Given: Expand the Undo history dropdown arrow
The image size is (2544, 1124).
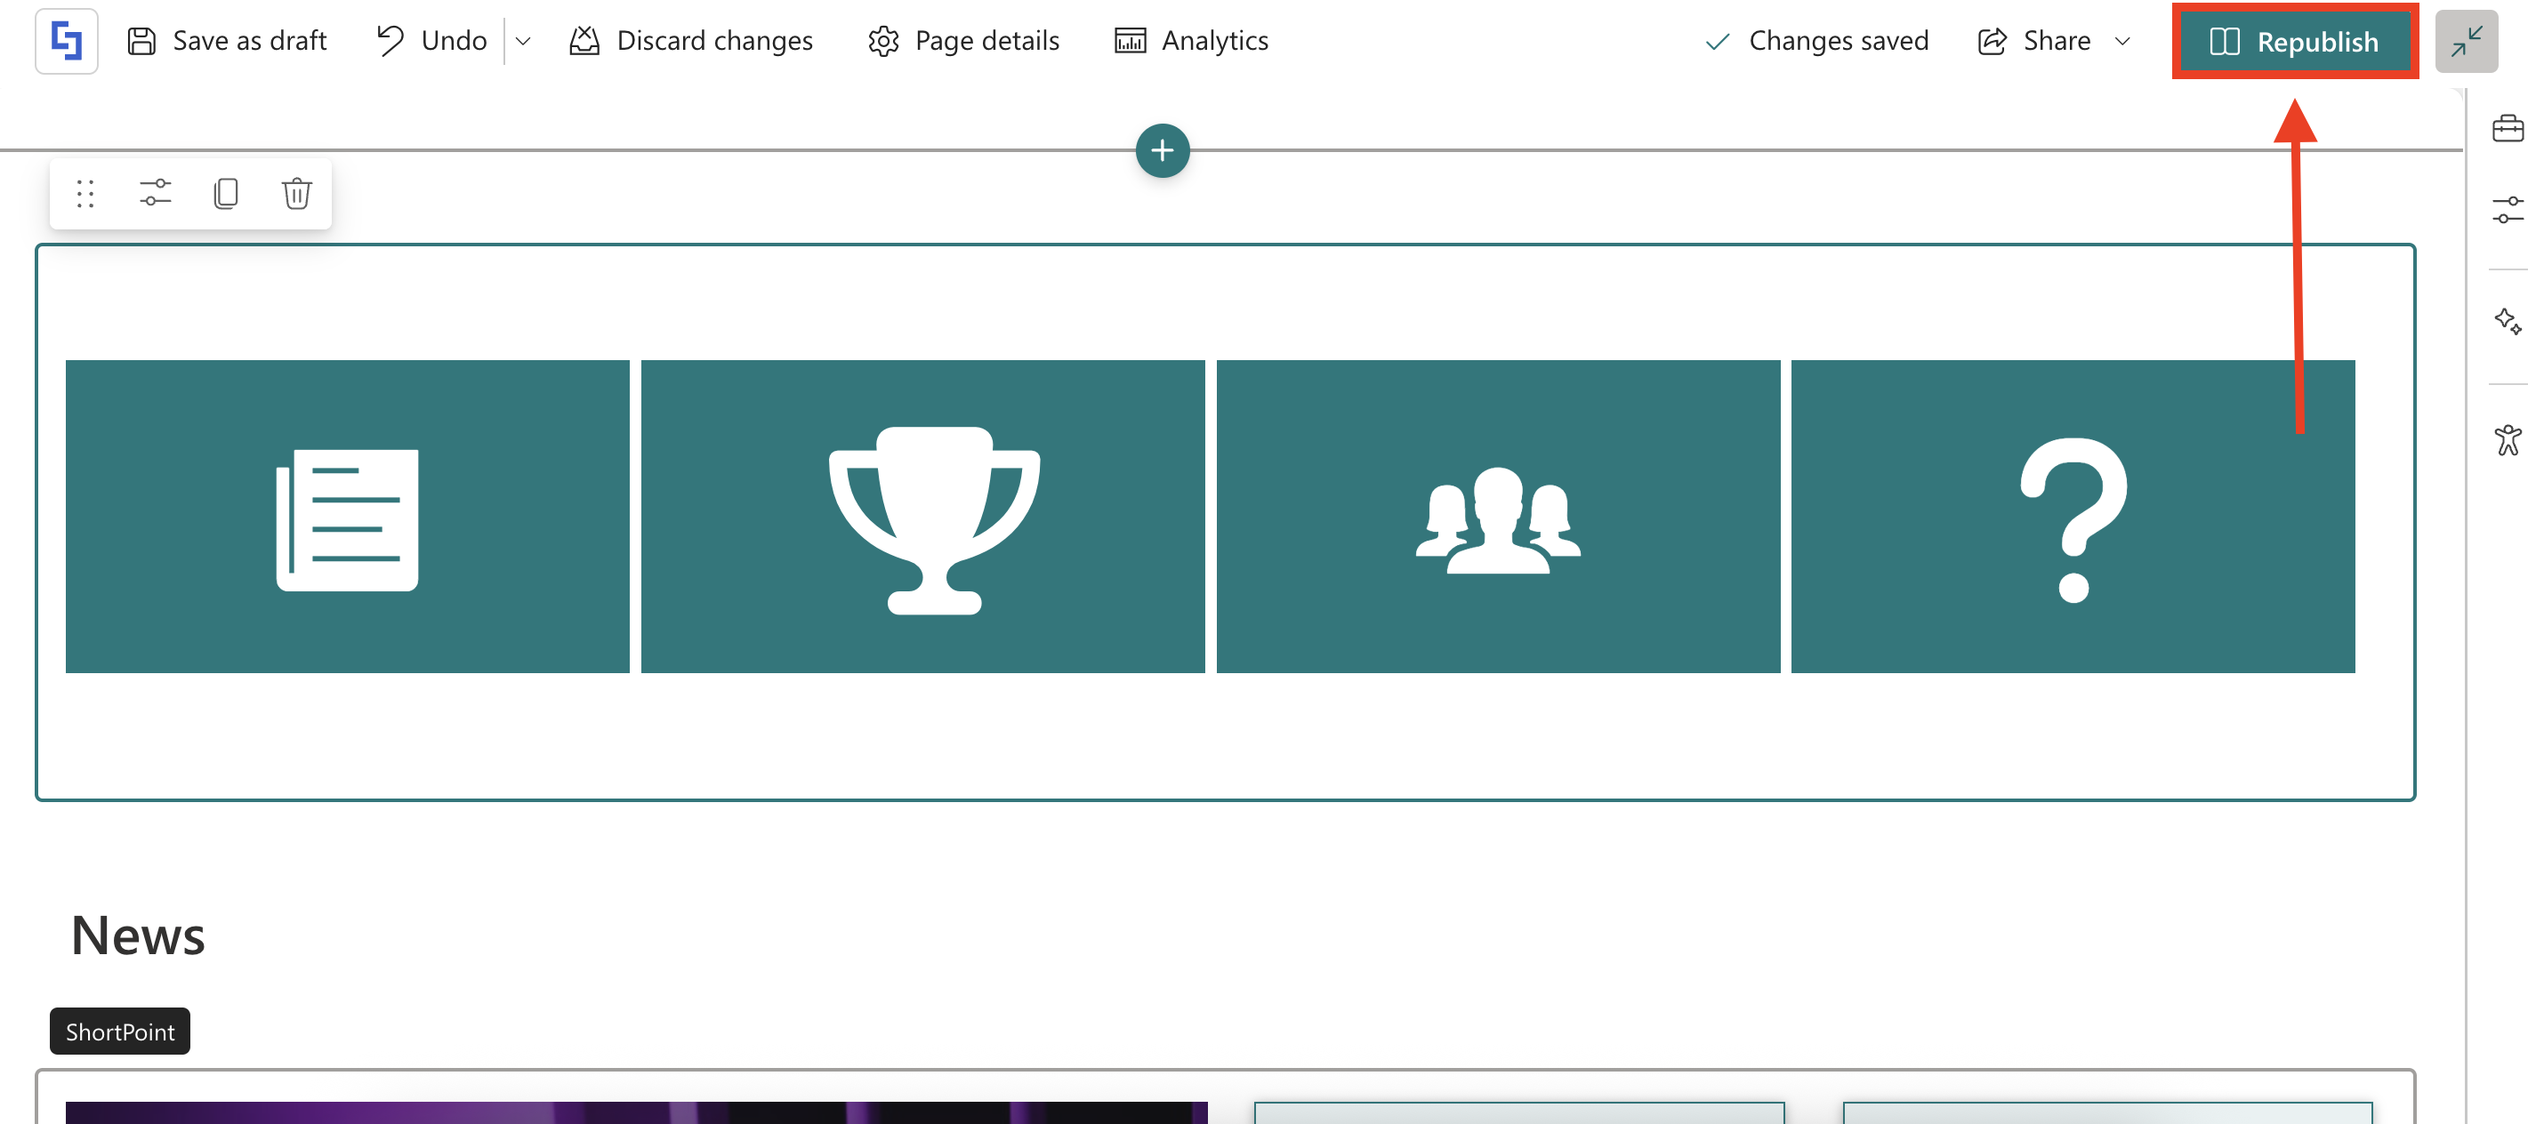Looking at the screenshot, I should [523, 42].
